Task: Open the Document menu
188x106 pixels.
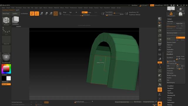Action: tap(19, 8)
